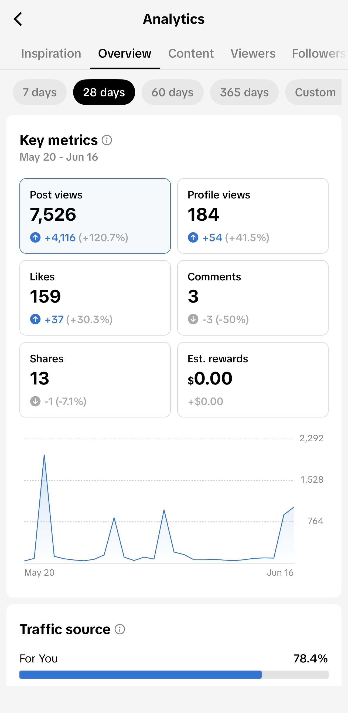Switch to the Inspiration tab
348x713 pixels.
51,54
